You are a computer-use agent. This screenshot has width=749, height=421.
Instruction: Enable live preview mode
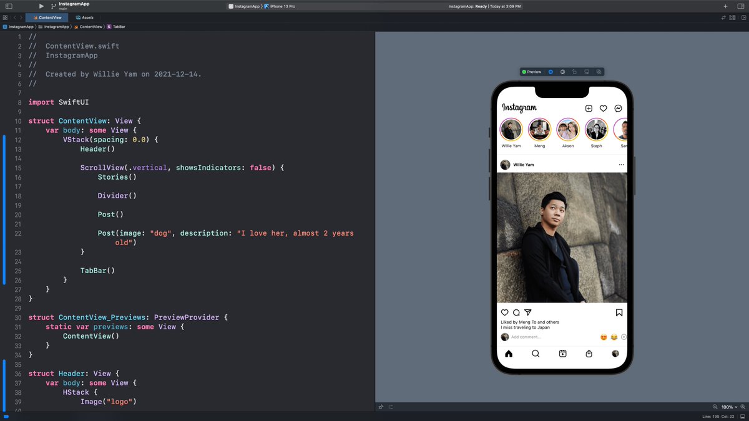551,72
